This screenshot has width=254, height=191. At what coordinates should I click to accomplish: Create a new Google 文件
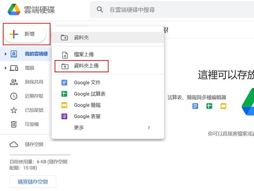pyautogui.click(x=108, y=82)
